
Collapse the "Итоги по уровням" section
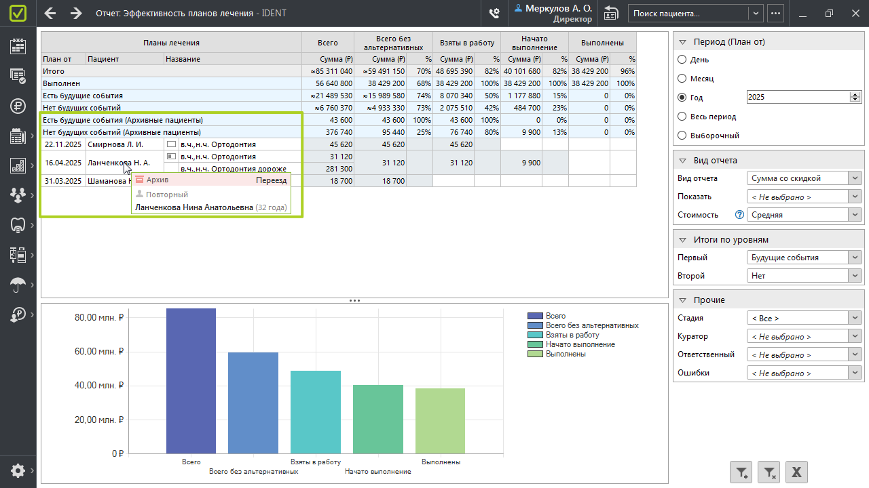point(682,240)
